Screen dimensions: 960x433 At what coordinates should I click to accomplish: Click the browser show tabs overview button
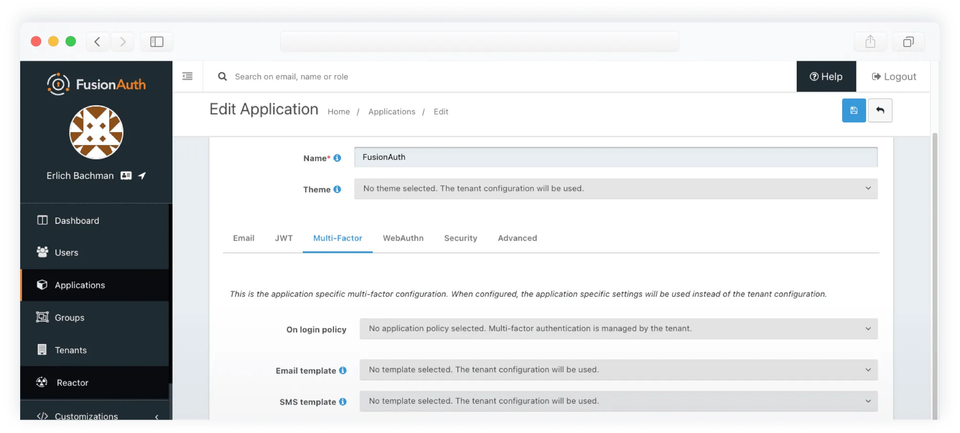pyautogui.click(x=908, y=42)
